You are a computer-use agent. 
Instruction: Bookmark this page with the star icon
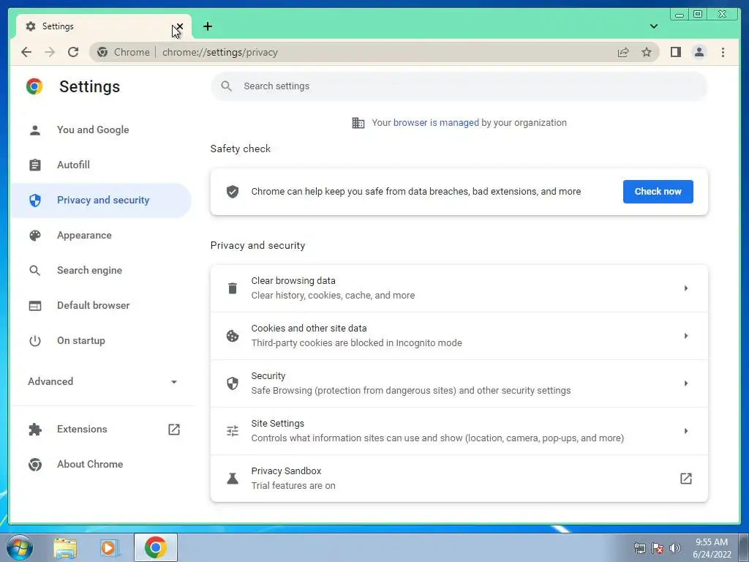(x=647, y=52)
